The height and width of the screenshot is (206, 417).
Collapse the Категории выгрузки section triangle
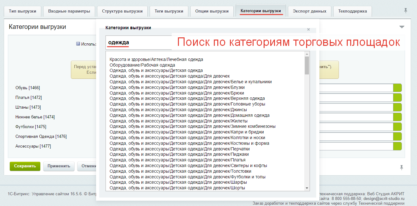pos(402,27)
